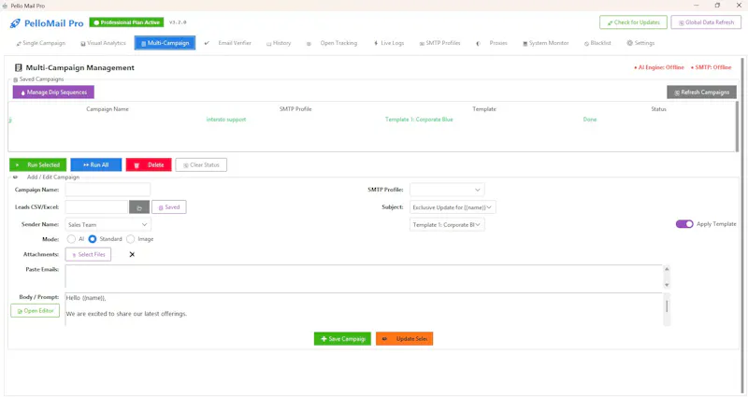Click the SMTP Profiles tab icon
The height and width of the screenshot is (397, 748).
[422, 43]
